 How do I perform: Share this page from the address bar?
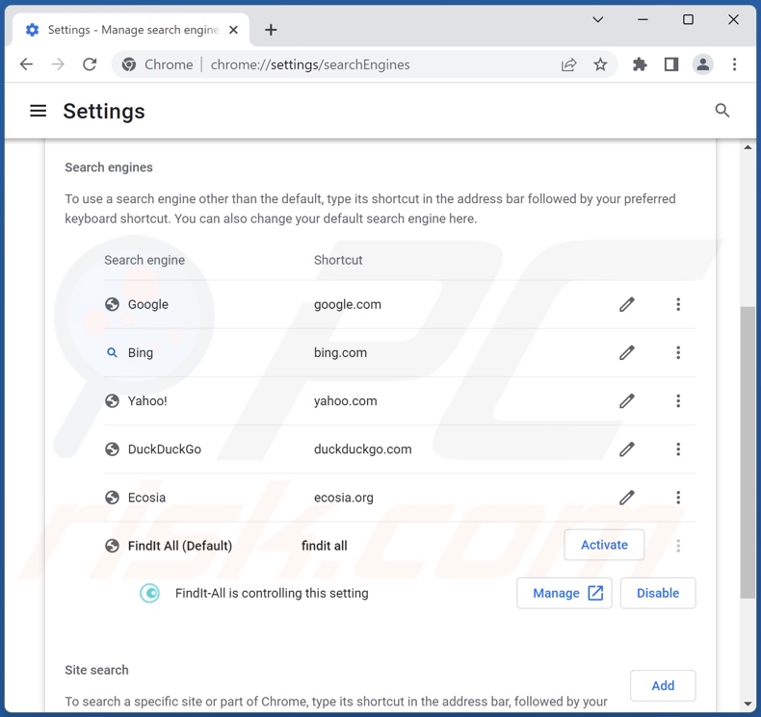568,64
